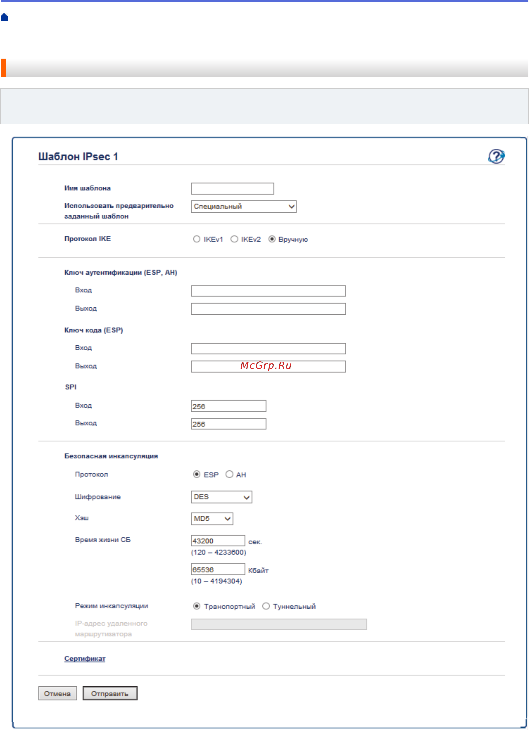Click the SA lifetime seconds field 43200
This screenshot has height=730, width=529.
(218, 541)
